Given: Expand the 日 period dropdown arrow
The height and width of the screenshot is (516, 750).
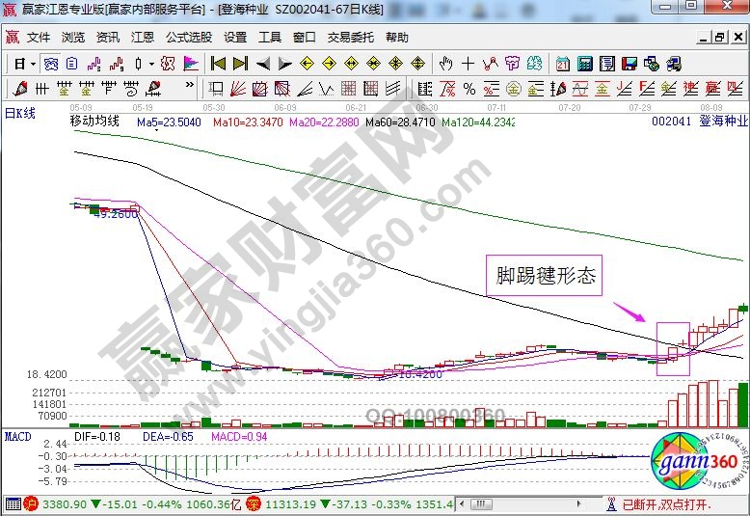Looking at the screenshot, I should [32, 65].
